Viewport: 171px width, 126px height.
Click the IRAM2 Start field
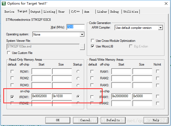coord(121,103)
